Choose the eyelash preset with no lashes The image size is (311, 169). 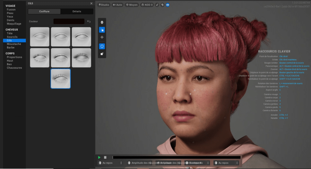click(40, 37)
